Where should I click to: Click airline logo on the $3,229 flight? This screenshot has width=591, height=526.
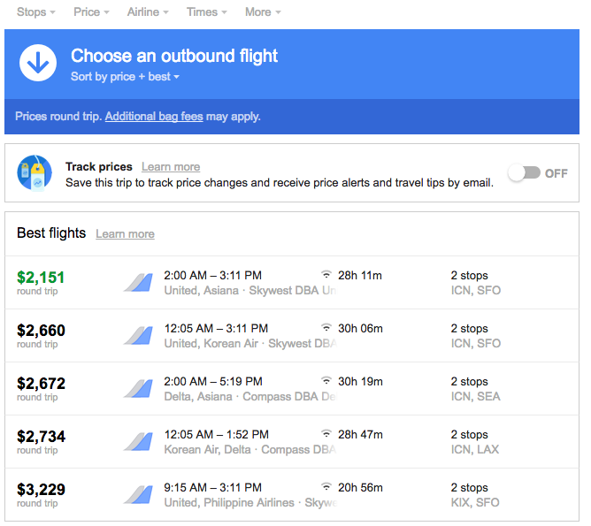[138, 495]
